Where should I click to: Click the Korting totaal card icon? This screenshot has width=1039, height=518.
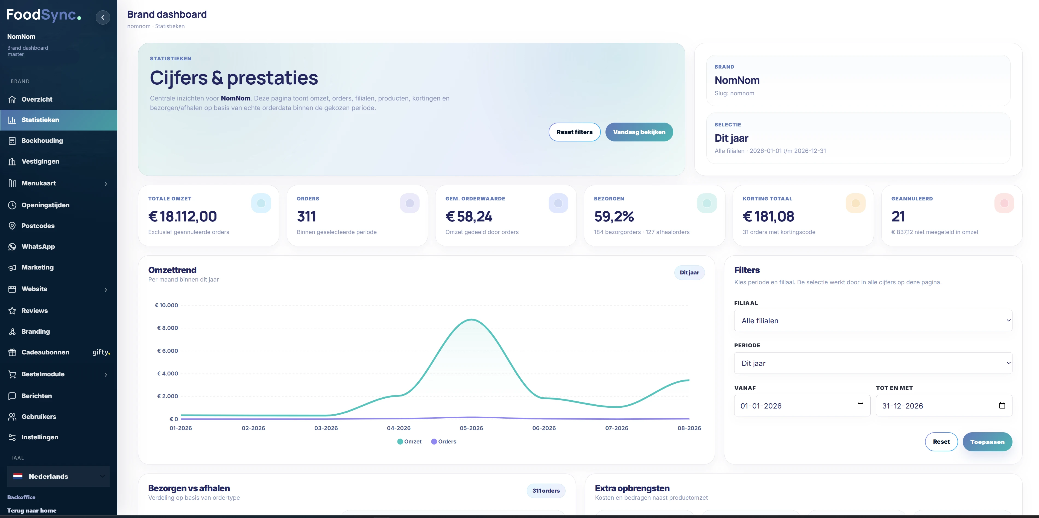coord(856,203)
